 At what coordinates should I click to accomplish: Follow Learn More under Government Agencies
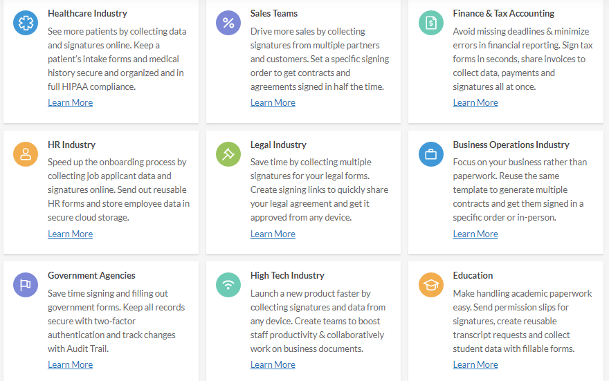71,364
